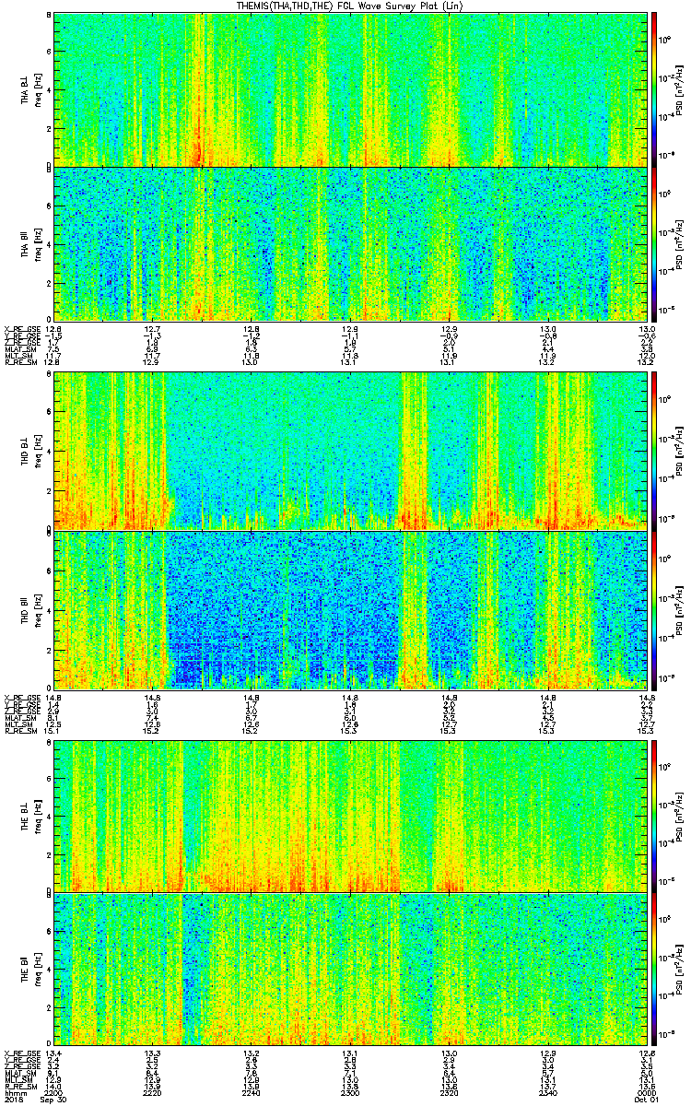Click the THE B-perpendicular freq [Hz] axis label
The width and height of the screenshot is (691, 1106).
coord(38,817)
